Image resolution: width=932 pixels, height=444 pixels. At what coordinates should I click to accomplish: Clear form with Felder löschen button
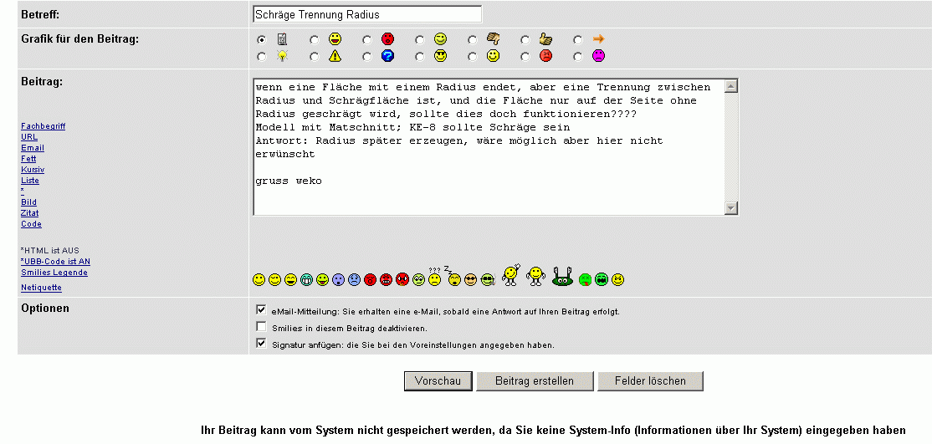650,381
